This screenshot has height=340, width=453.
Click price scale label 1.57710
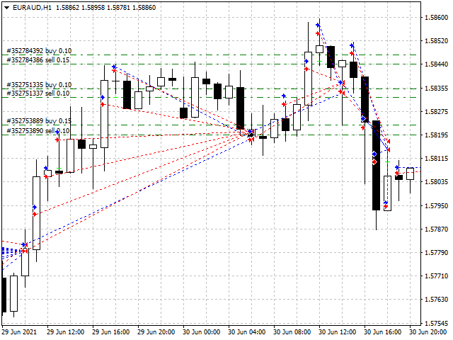(x=436, y=276)
